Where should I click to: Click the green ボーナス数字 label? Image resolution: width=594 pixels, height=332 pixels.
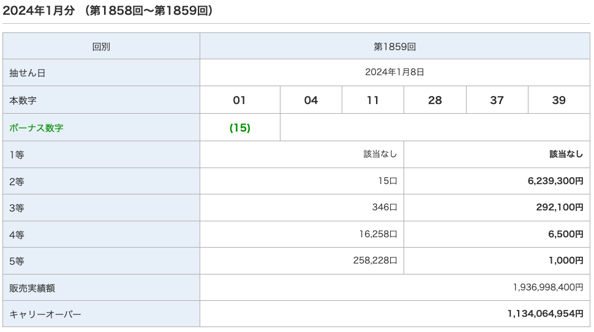pyautogui.click(x=36, y=128)
